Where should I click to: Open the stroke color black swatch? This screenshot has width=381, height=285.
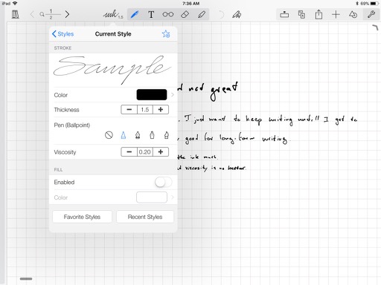click(x=152, y=95)
